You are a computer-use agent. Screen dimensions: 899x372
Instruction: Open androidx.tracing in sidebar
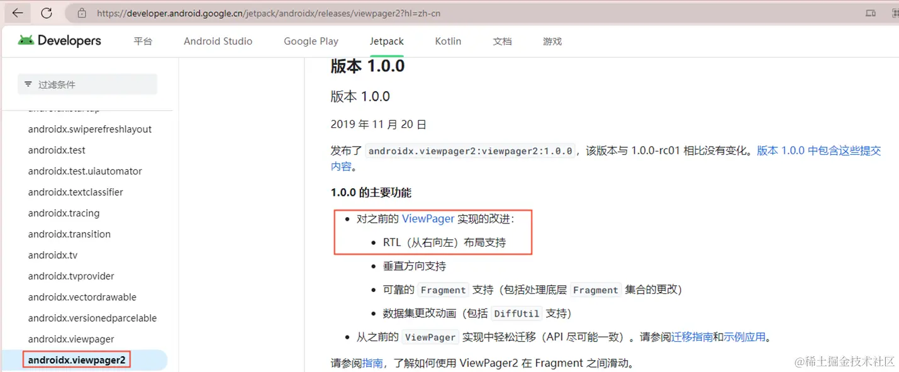point(64,213)
